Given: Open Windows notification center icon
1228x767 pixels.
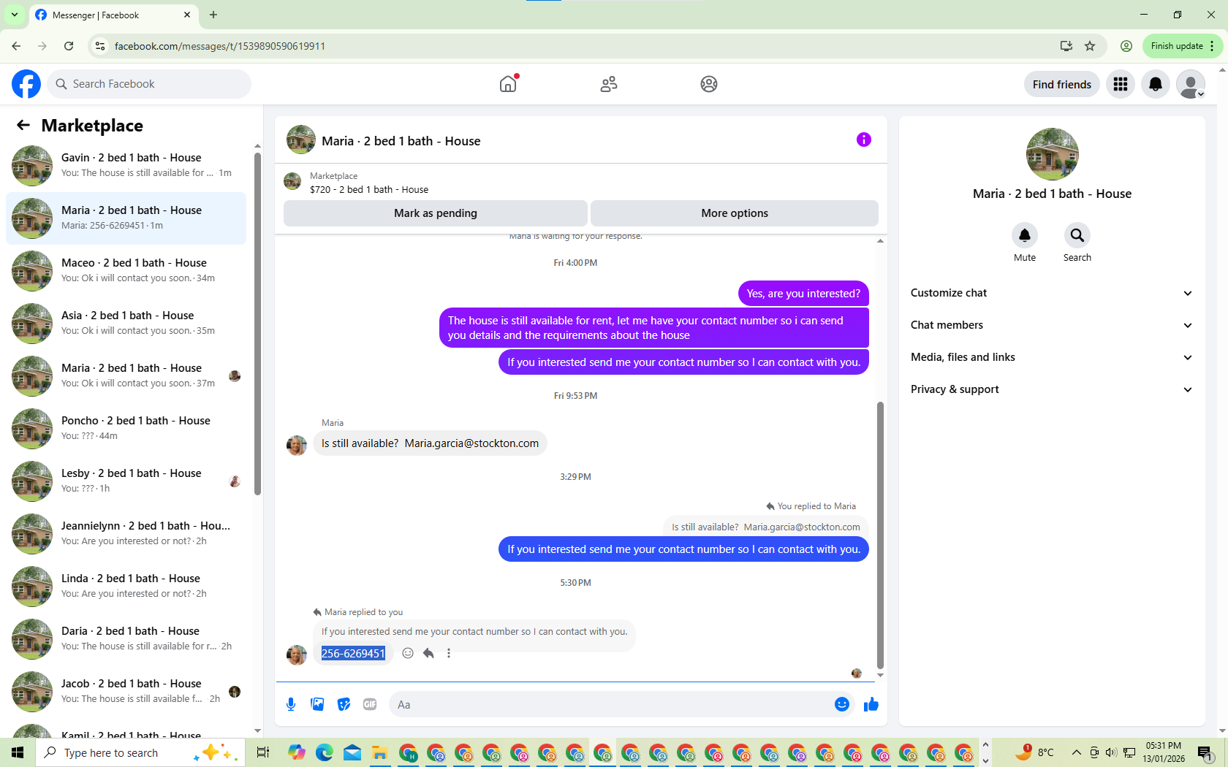Looking at the screenshot, I should pos(1205,752).
